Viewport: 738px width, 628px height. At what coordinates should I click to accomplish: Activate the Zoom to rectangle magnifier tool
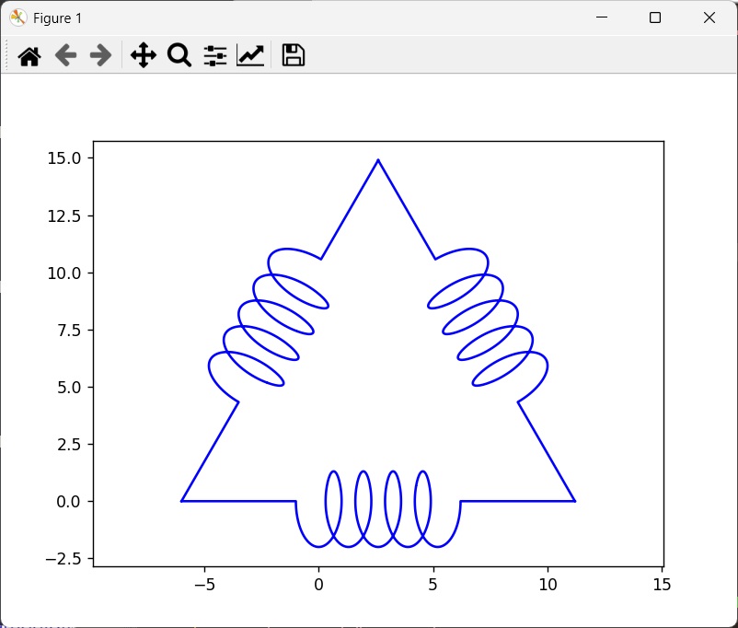point(179,55)
